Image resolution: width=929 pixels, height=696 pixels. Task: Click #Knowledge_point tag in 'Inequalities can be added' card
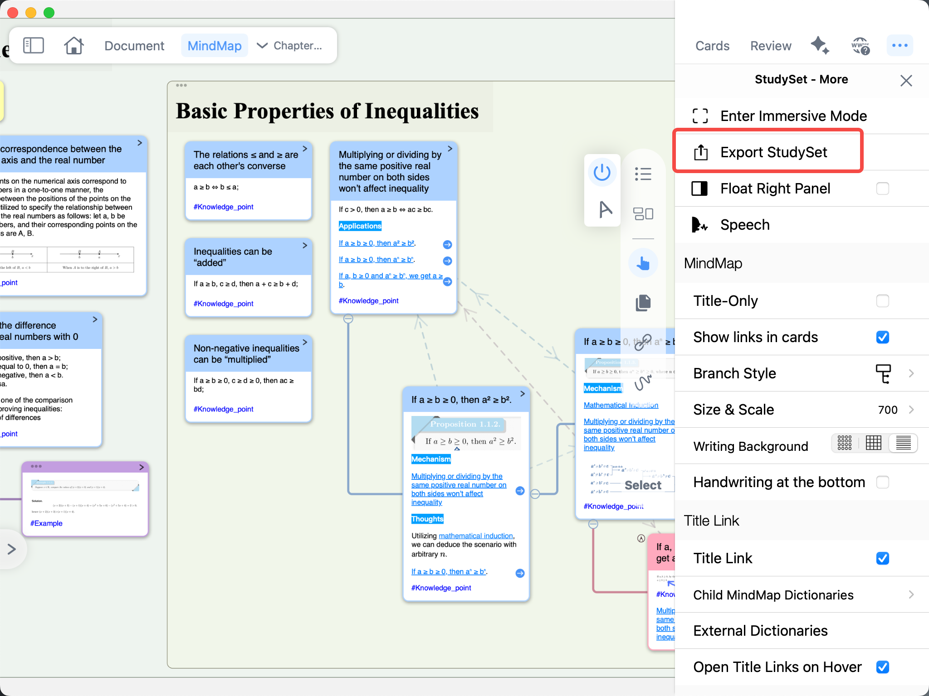pyautogui.click(x=223, y=304)
